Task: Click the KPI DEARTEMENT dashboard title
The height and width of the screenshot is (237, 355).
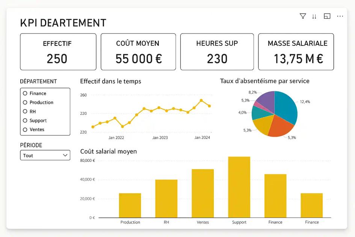Action: point(63,23)
